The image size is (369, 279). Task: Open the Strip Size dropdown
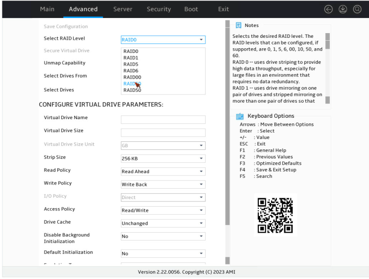[x=163, y=158]
